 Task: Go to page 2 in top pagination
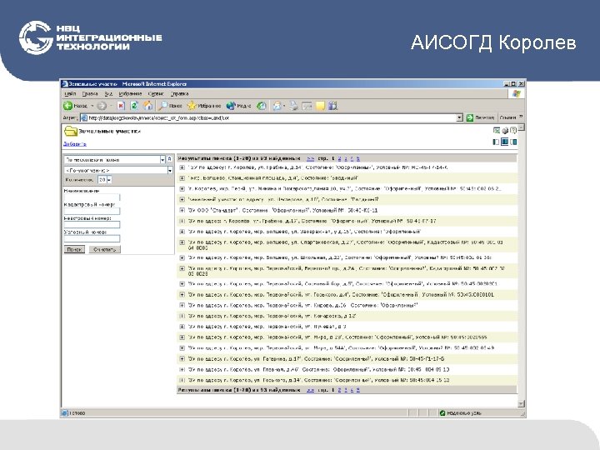point(339,158)
